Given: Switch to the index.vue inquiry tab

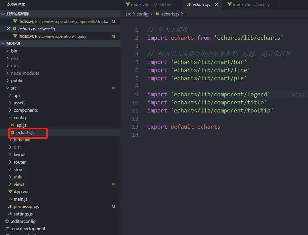Looking at the screenshot, I should (249, 4).
